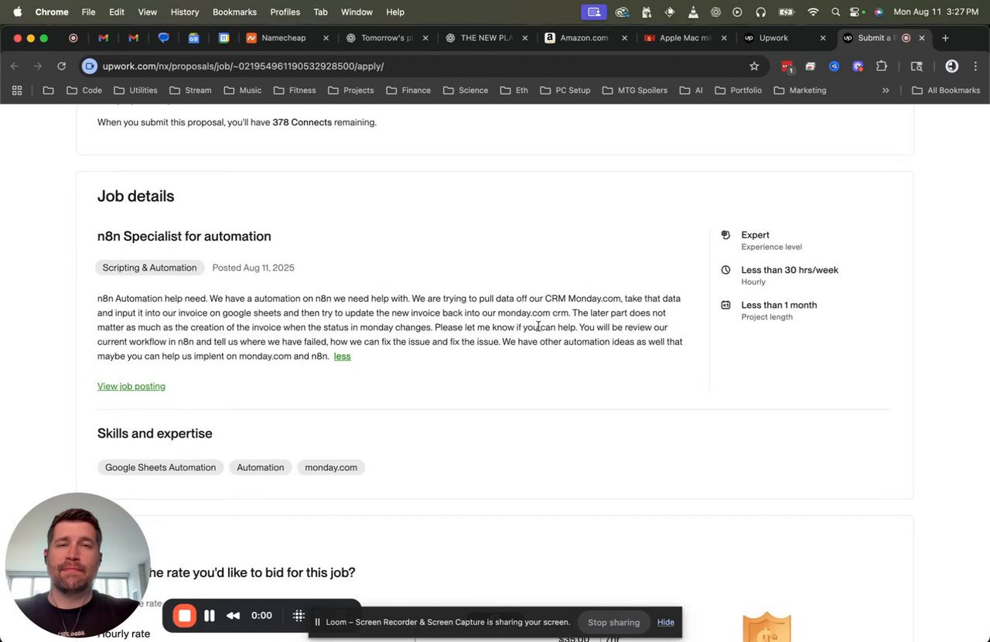Switch to the Apple Mac mini tab
990x642 pixels.
[684, 38]
